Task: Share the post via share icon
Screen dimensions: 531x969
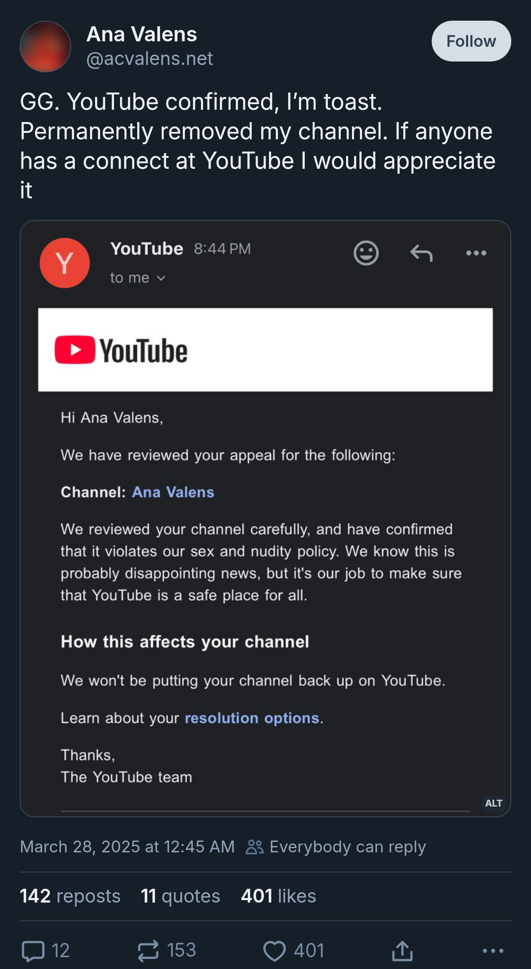Action: tap(402, 951)
